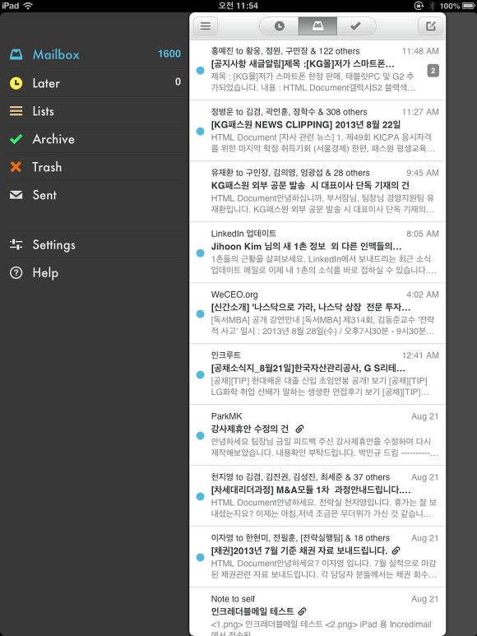
Task: Click the Later count 0
Action: pos(178,81)
